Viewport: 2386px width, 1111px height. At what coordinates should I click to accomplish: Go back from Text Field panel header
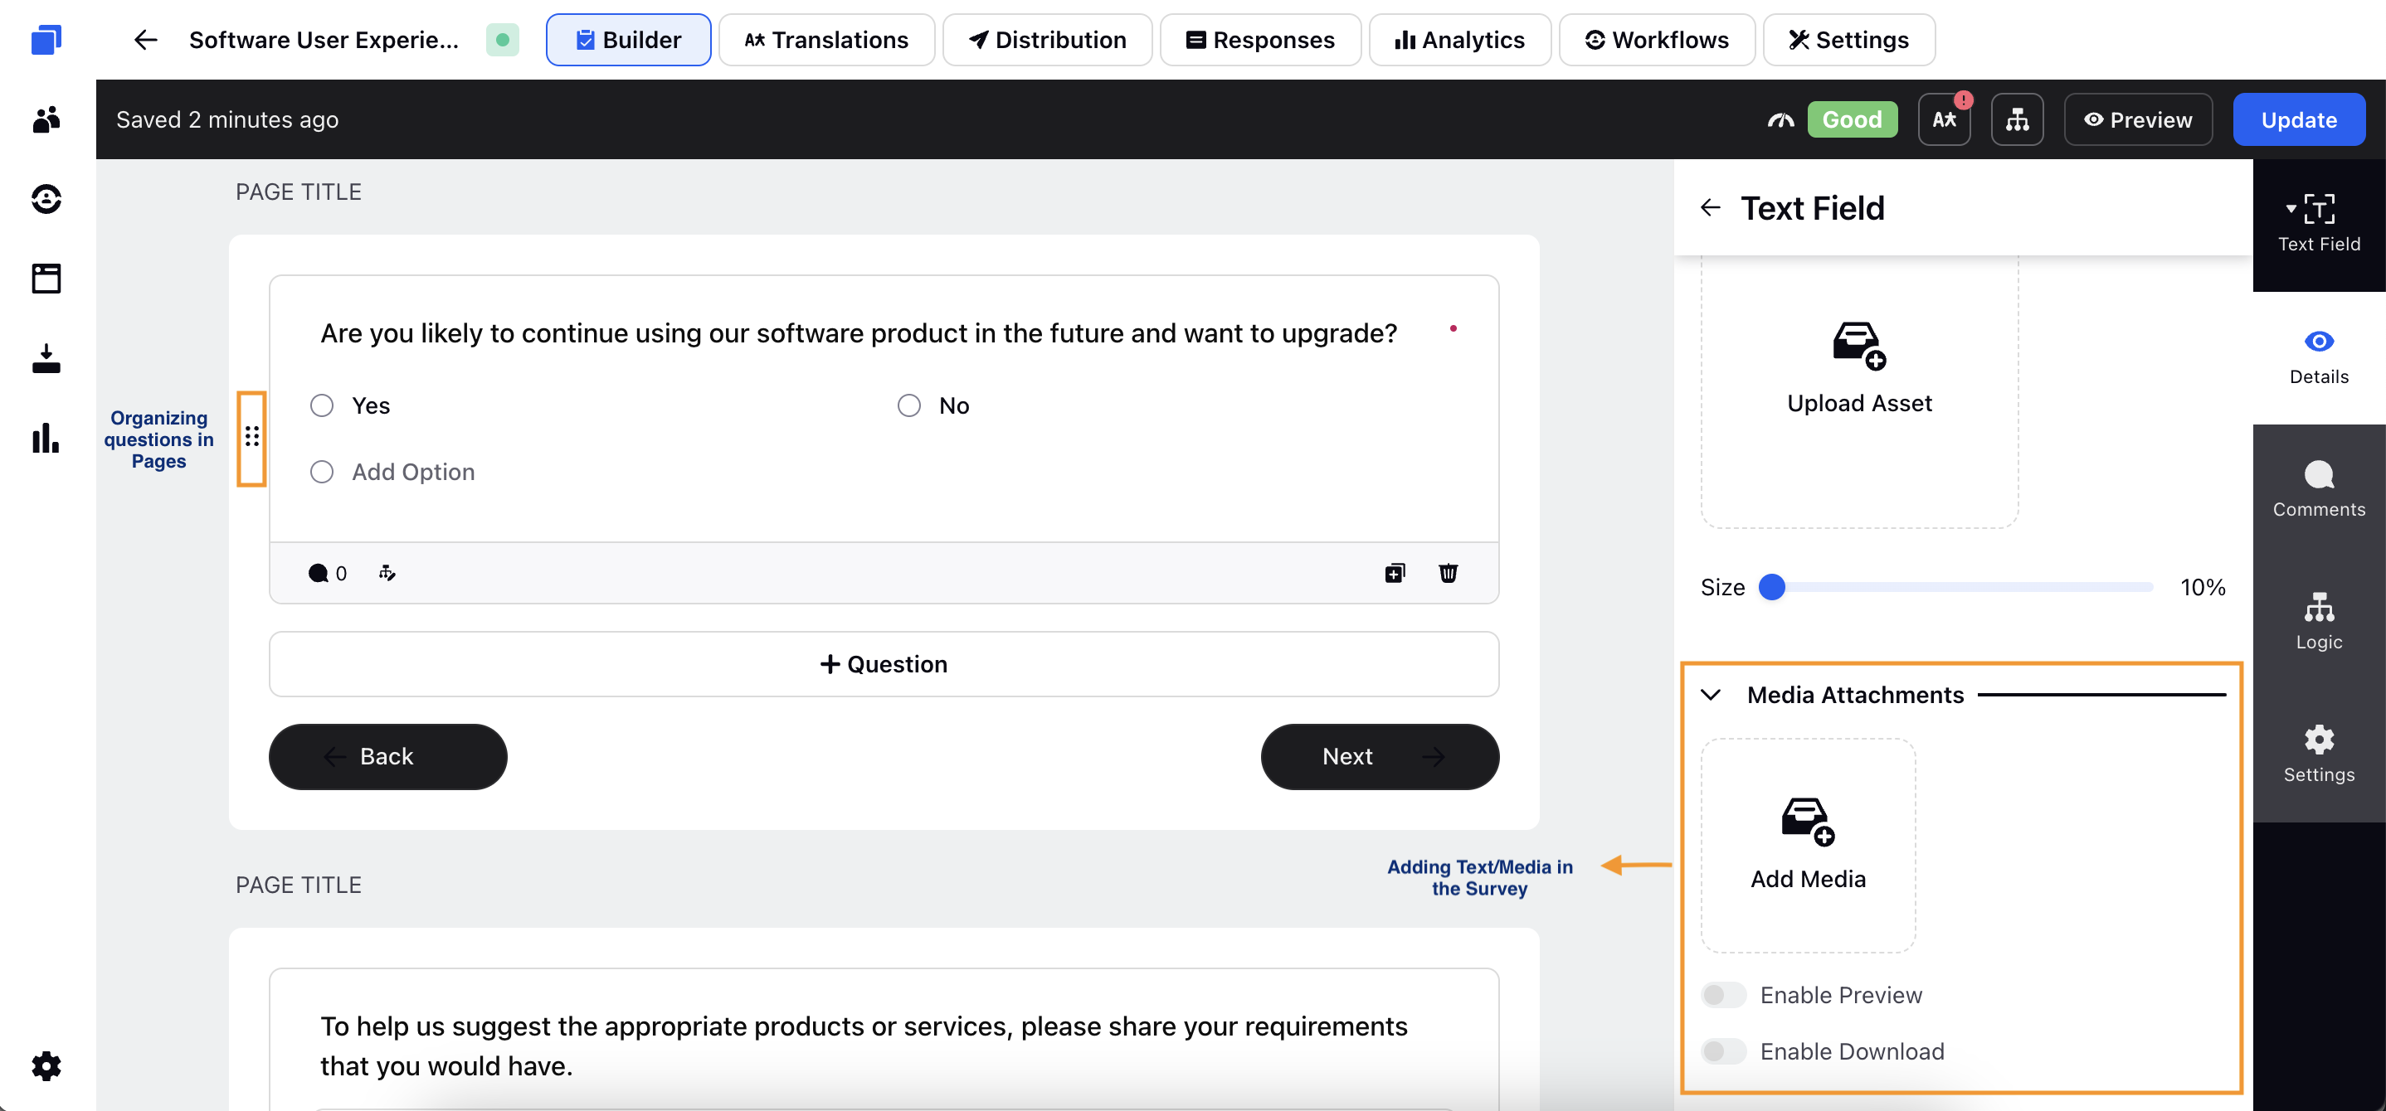[x=1711, y=207]
